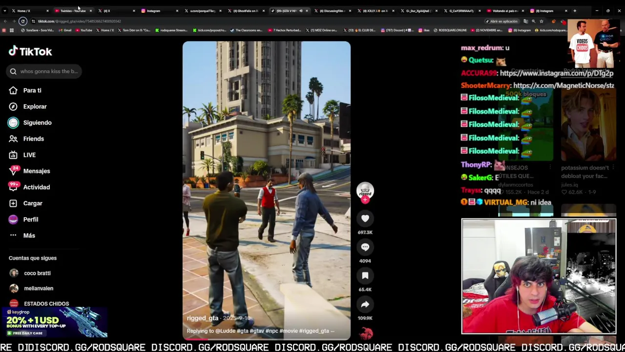Screen dimensions: 625x352
Task: Open The Classrooms bookmark
Action: click(x=246, y=30)
